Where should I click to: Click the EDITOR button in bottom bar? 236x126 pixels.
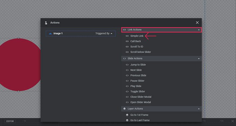[10, 121]
